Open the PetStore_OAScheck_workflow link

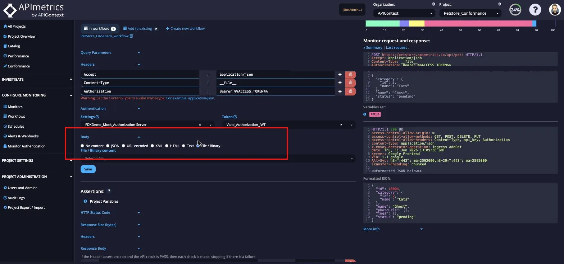[x=104, y=36]
